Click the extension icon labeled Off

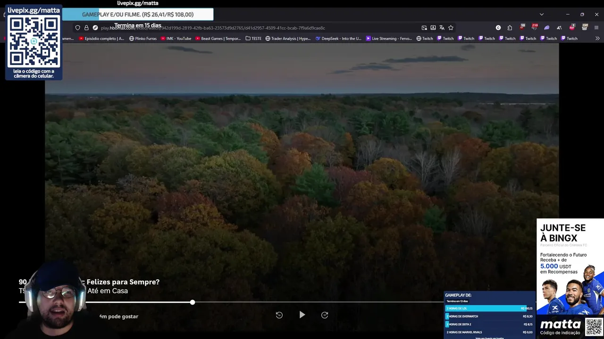point(584,27)
